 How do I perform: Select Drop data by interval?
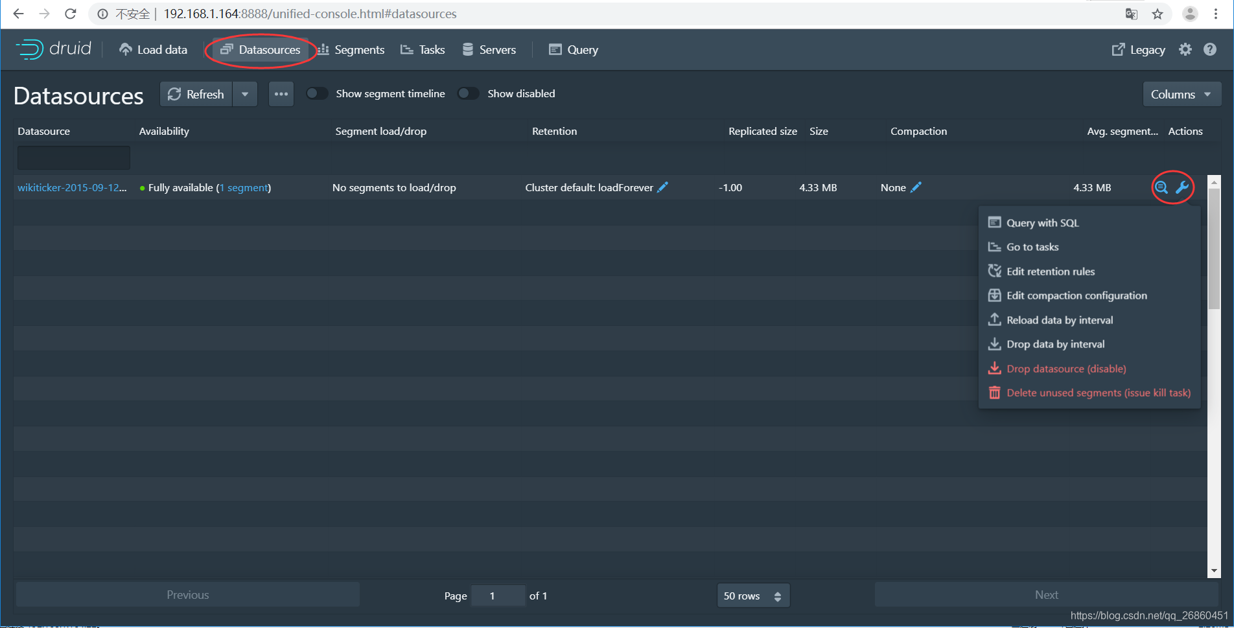point(1089,344)
